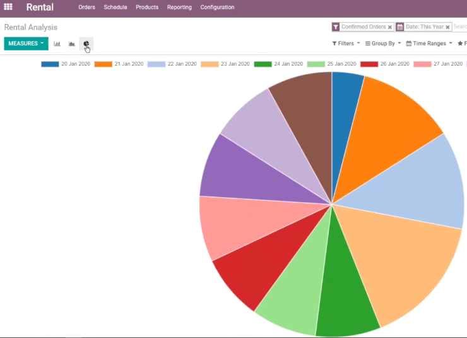Toggle 22 Jan 2020 legend entry

[x=172, y=64]
